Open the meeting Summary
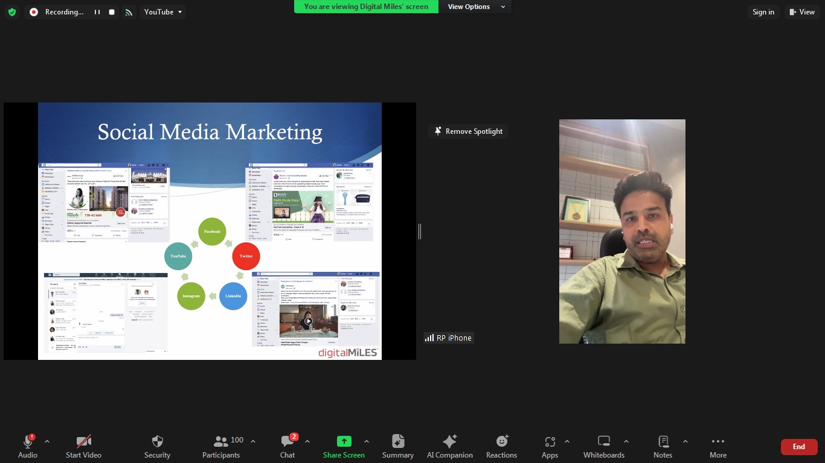The height and width of the screenshot is (463, 825). click(397, 447)
